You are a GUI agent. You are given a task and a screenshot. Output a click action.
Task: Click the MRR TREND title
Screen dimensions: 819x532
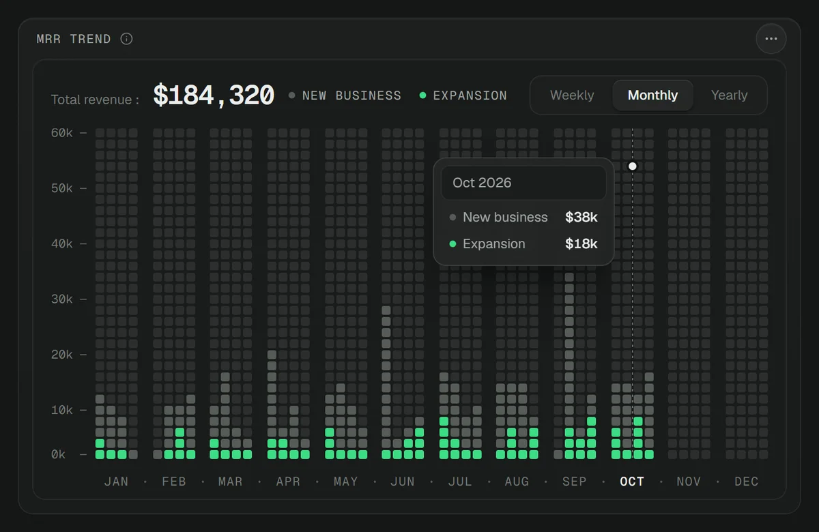click(74, 39)
